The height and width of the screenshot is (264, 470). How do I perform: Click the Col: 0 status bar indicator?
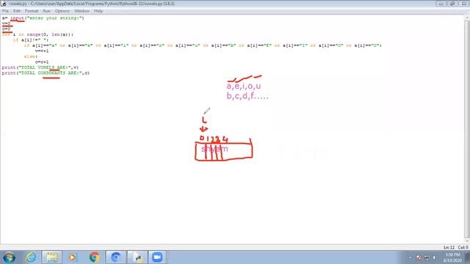pos(463,248)
